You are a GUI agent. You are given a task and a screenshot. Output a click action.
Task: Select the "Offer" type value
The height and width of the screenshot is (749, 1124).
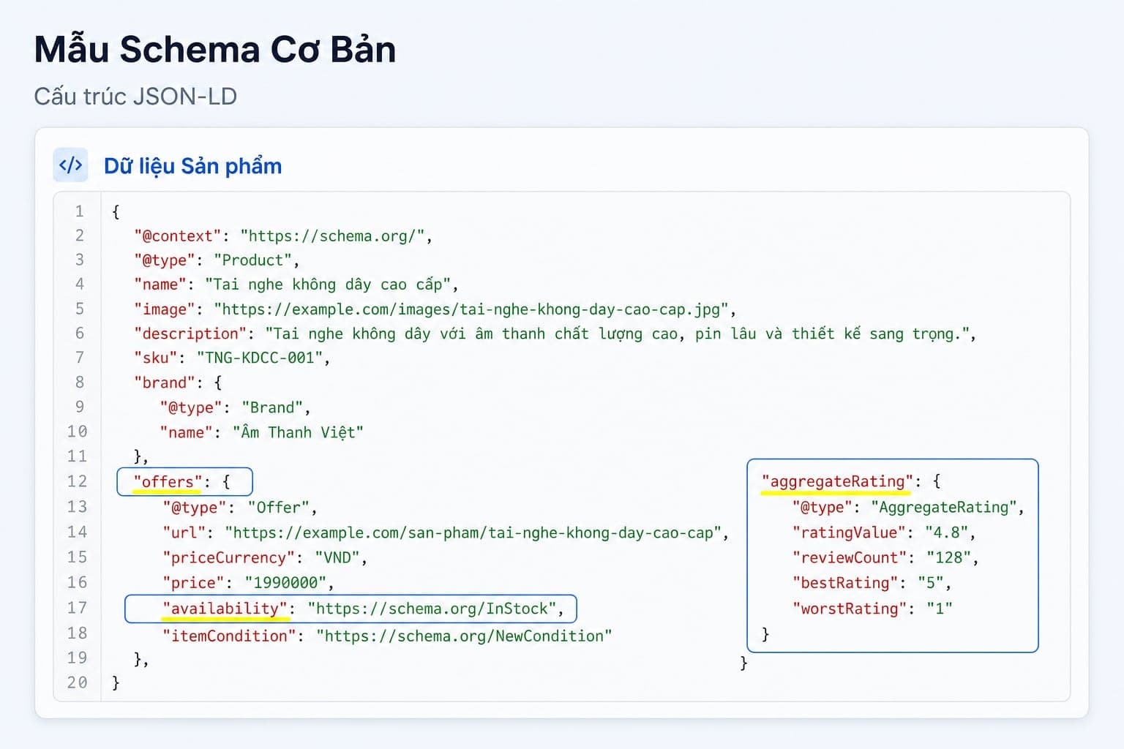pos(278,508)
